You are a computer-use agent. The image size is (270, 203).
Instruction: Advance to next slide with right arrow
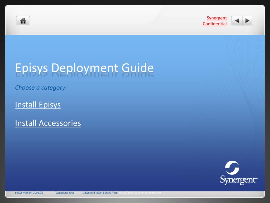(247, 21)
